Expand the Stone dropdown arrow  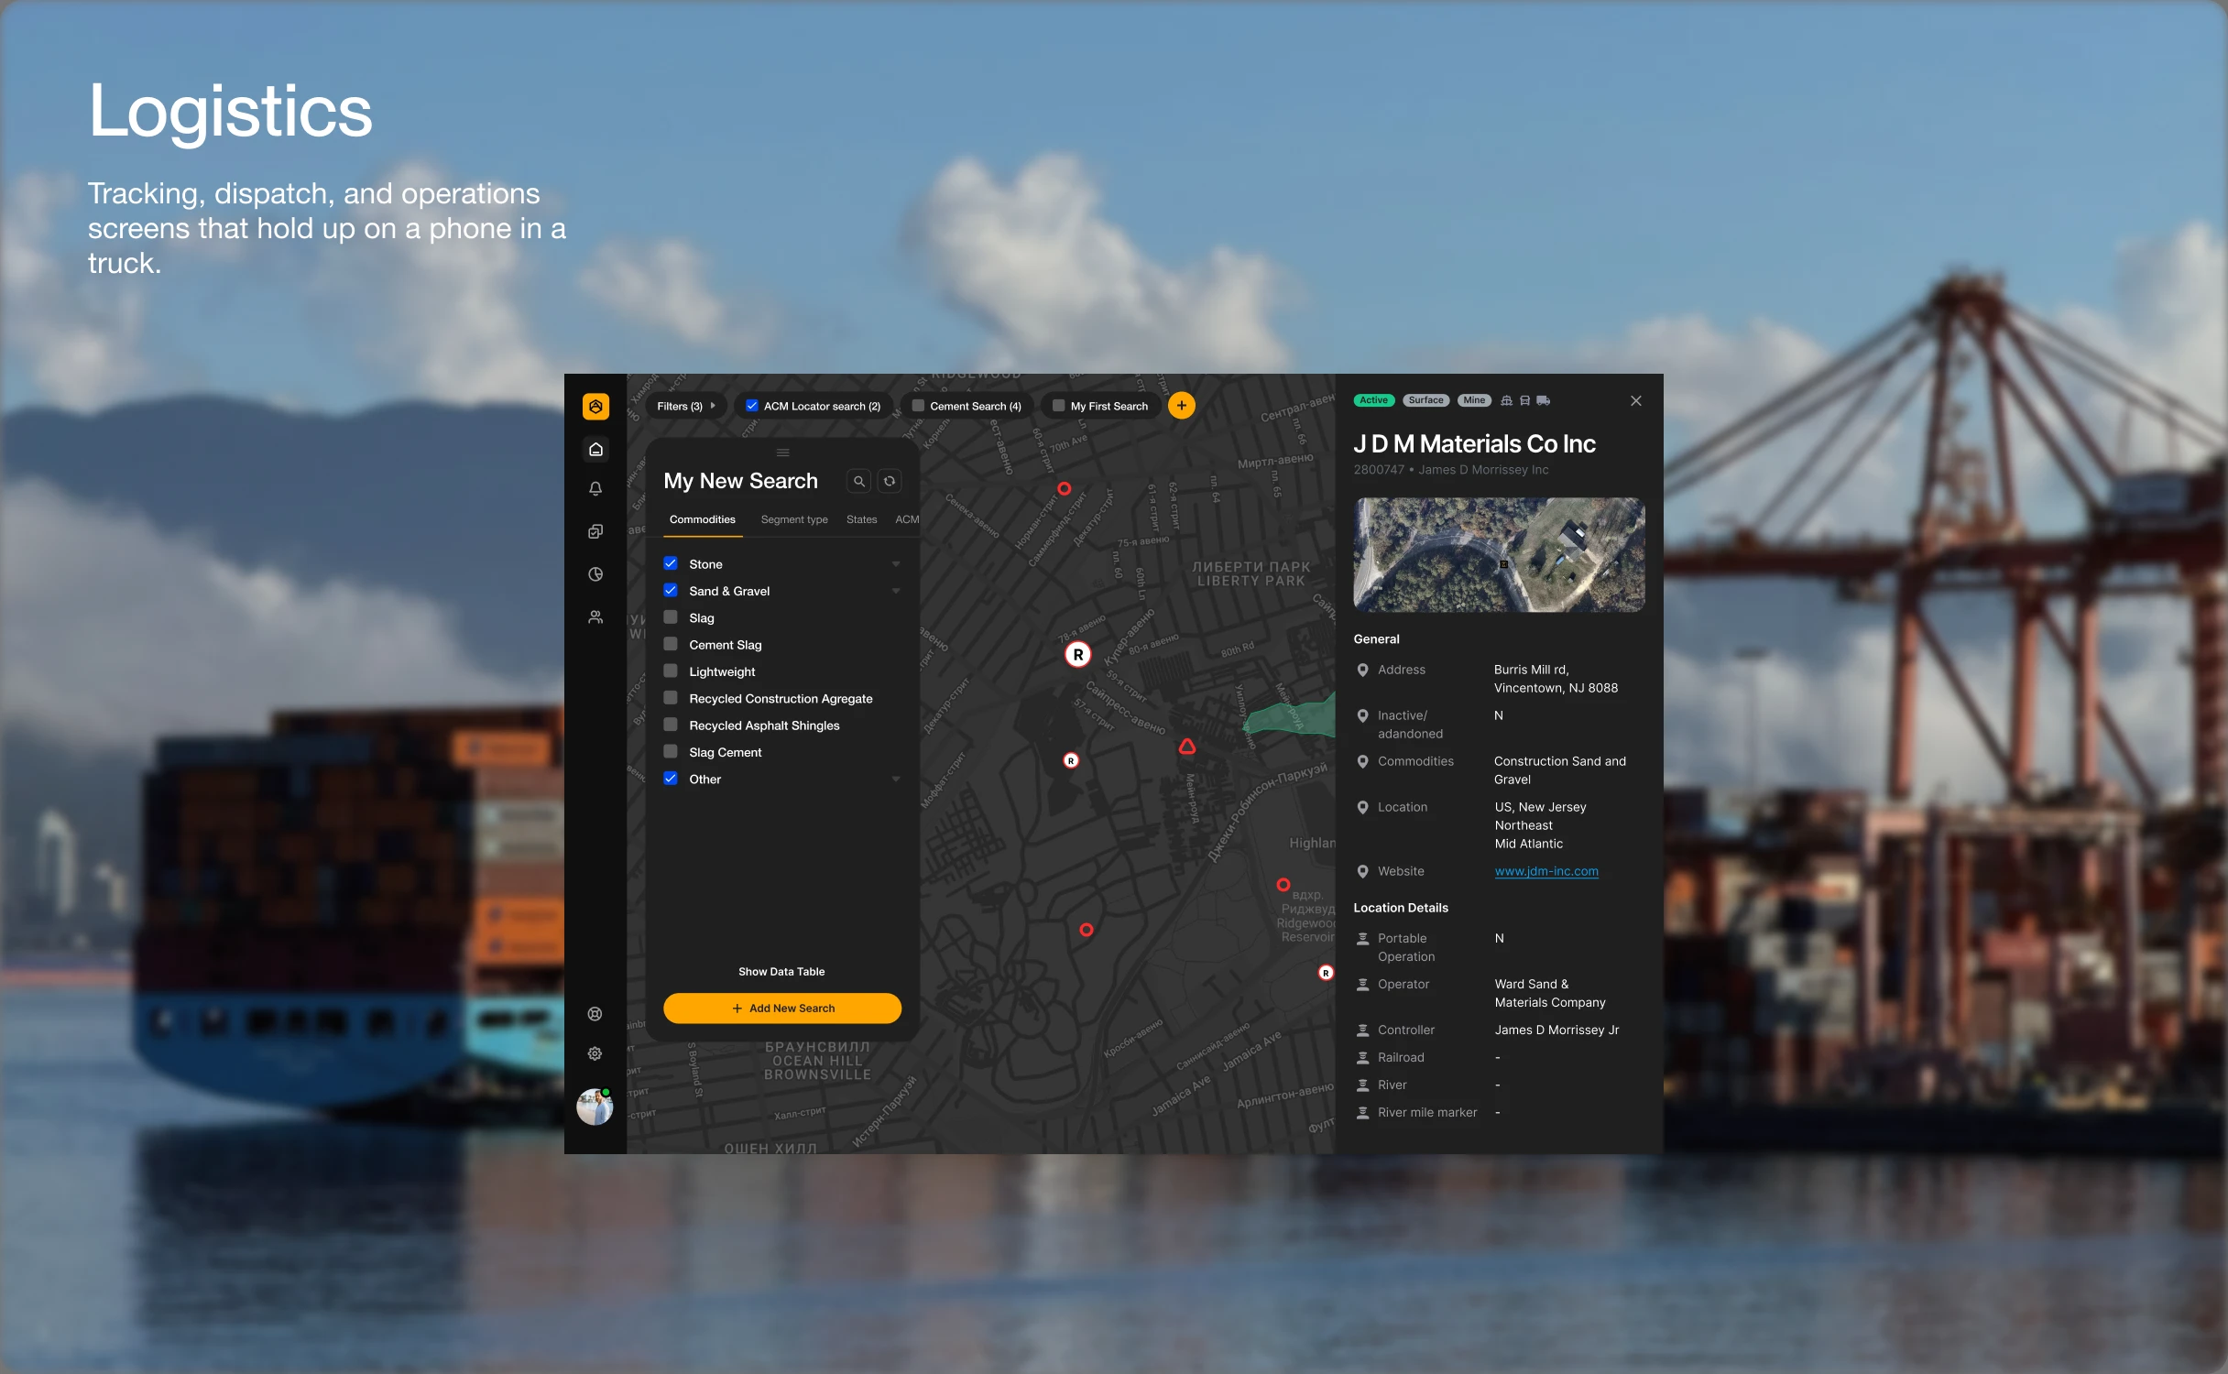click(x=896, y=564)
